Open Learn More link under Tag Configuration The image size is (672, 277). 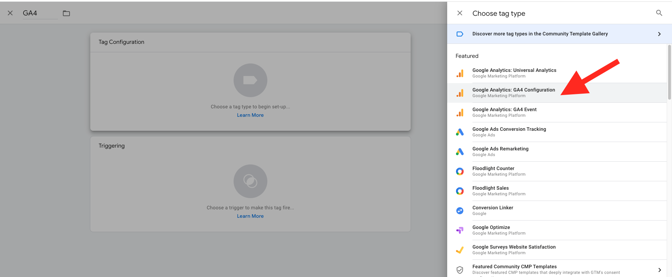point(250,115)
